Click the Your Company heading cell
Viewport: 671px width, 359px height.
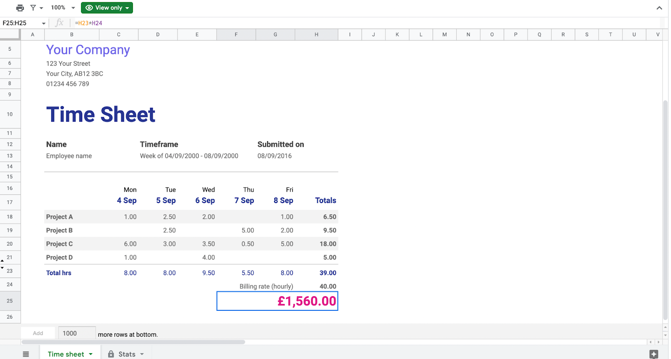pos(88,50)
